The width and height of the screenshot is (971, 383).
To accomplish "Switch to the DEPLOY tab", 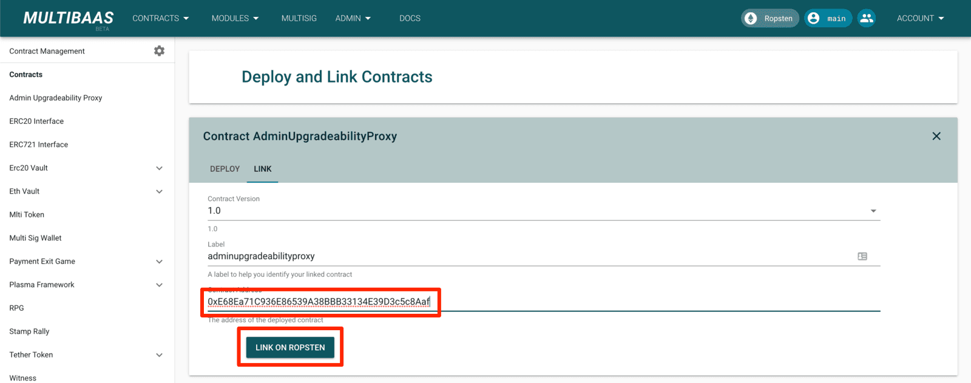I will [225, 169].
